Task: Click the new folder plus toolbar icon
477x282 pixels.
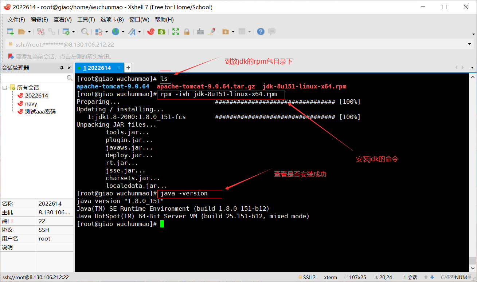Action: click(x=225, y=32)
